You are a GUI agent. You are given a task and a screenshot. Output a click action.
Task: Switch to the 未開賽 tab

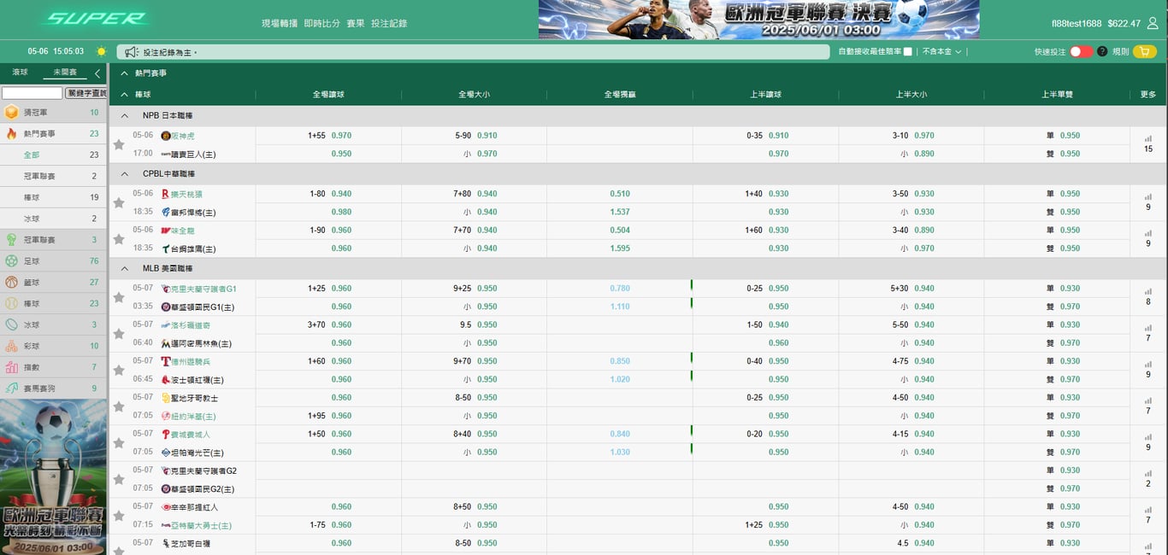coord(65,73)
